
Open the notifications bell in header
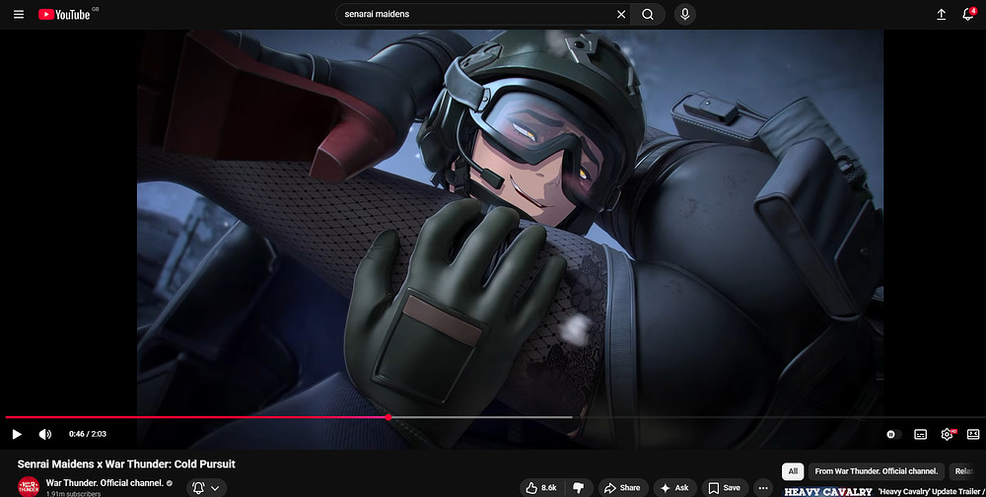click(x=968, y=15)
